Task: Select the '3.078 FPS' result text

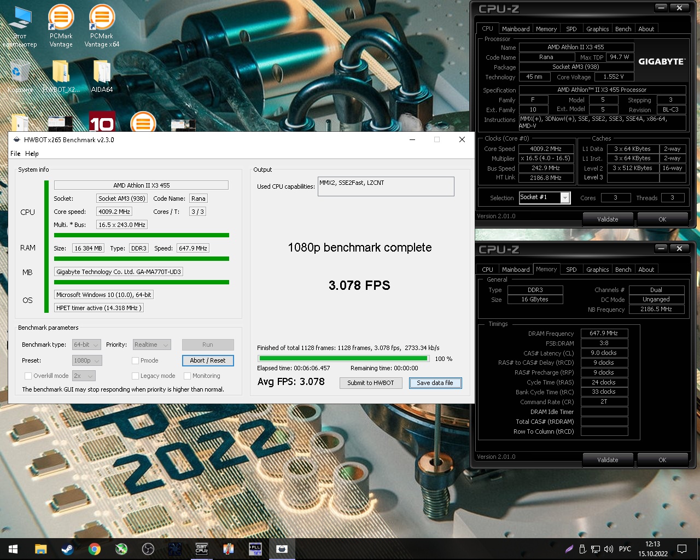Action: click(359, 285)
